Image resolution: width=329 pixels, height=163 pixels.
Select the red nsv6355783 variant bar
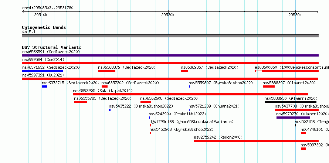coord(81,102)
